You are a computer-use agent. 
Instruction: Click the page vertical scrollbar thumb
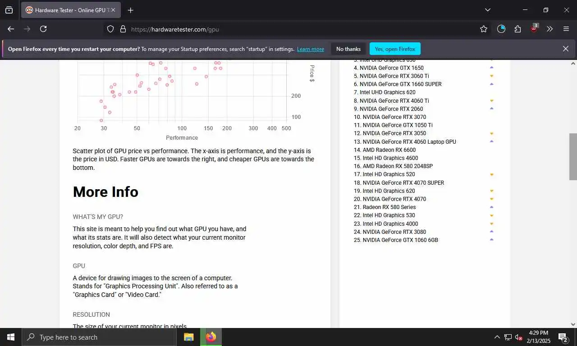coord(573,156)
